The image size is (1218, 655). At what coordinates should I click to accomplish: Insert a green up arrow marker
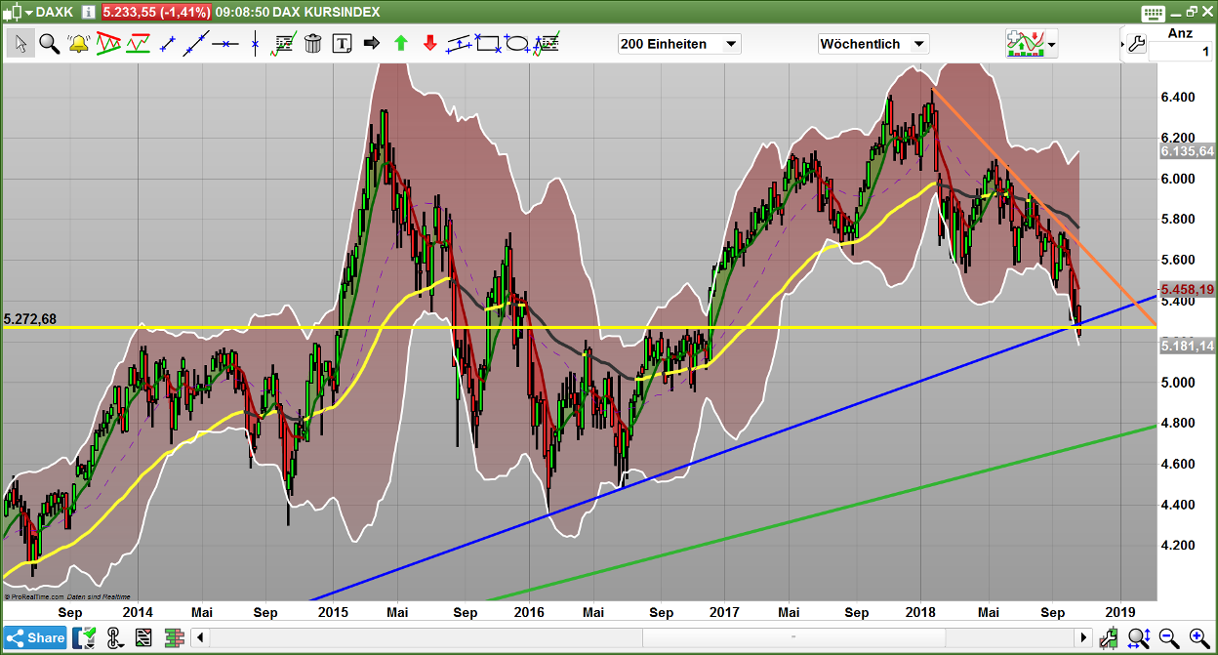click(x=401, y=43)
